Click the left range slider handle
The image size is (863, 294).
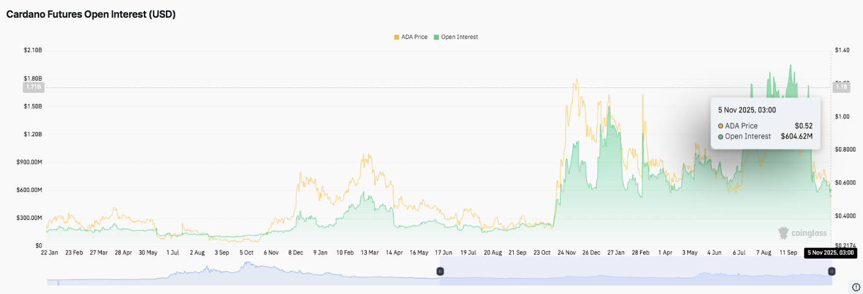[x=440, y=271]
